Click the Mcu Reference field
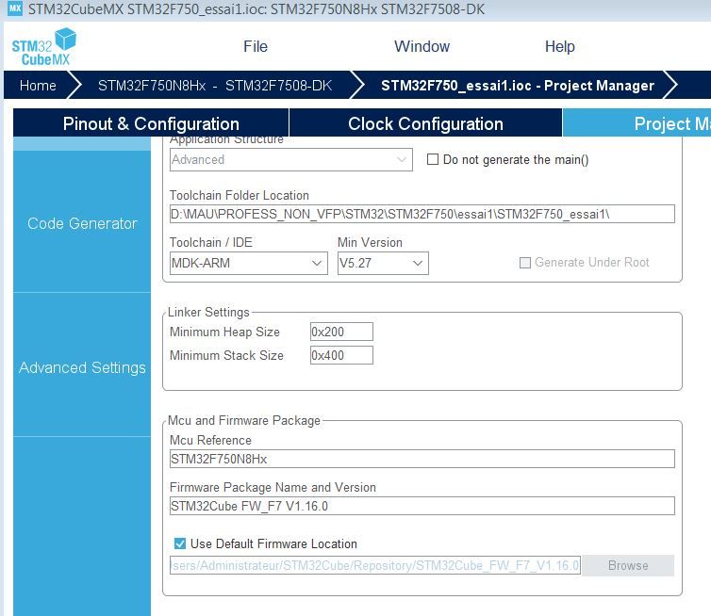 coord(422,459)
